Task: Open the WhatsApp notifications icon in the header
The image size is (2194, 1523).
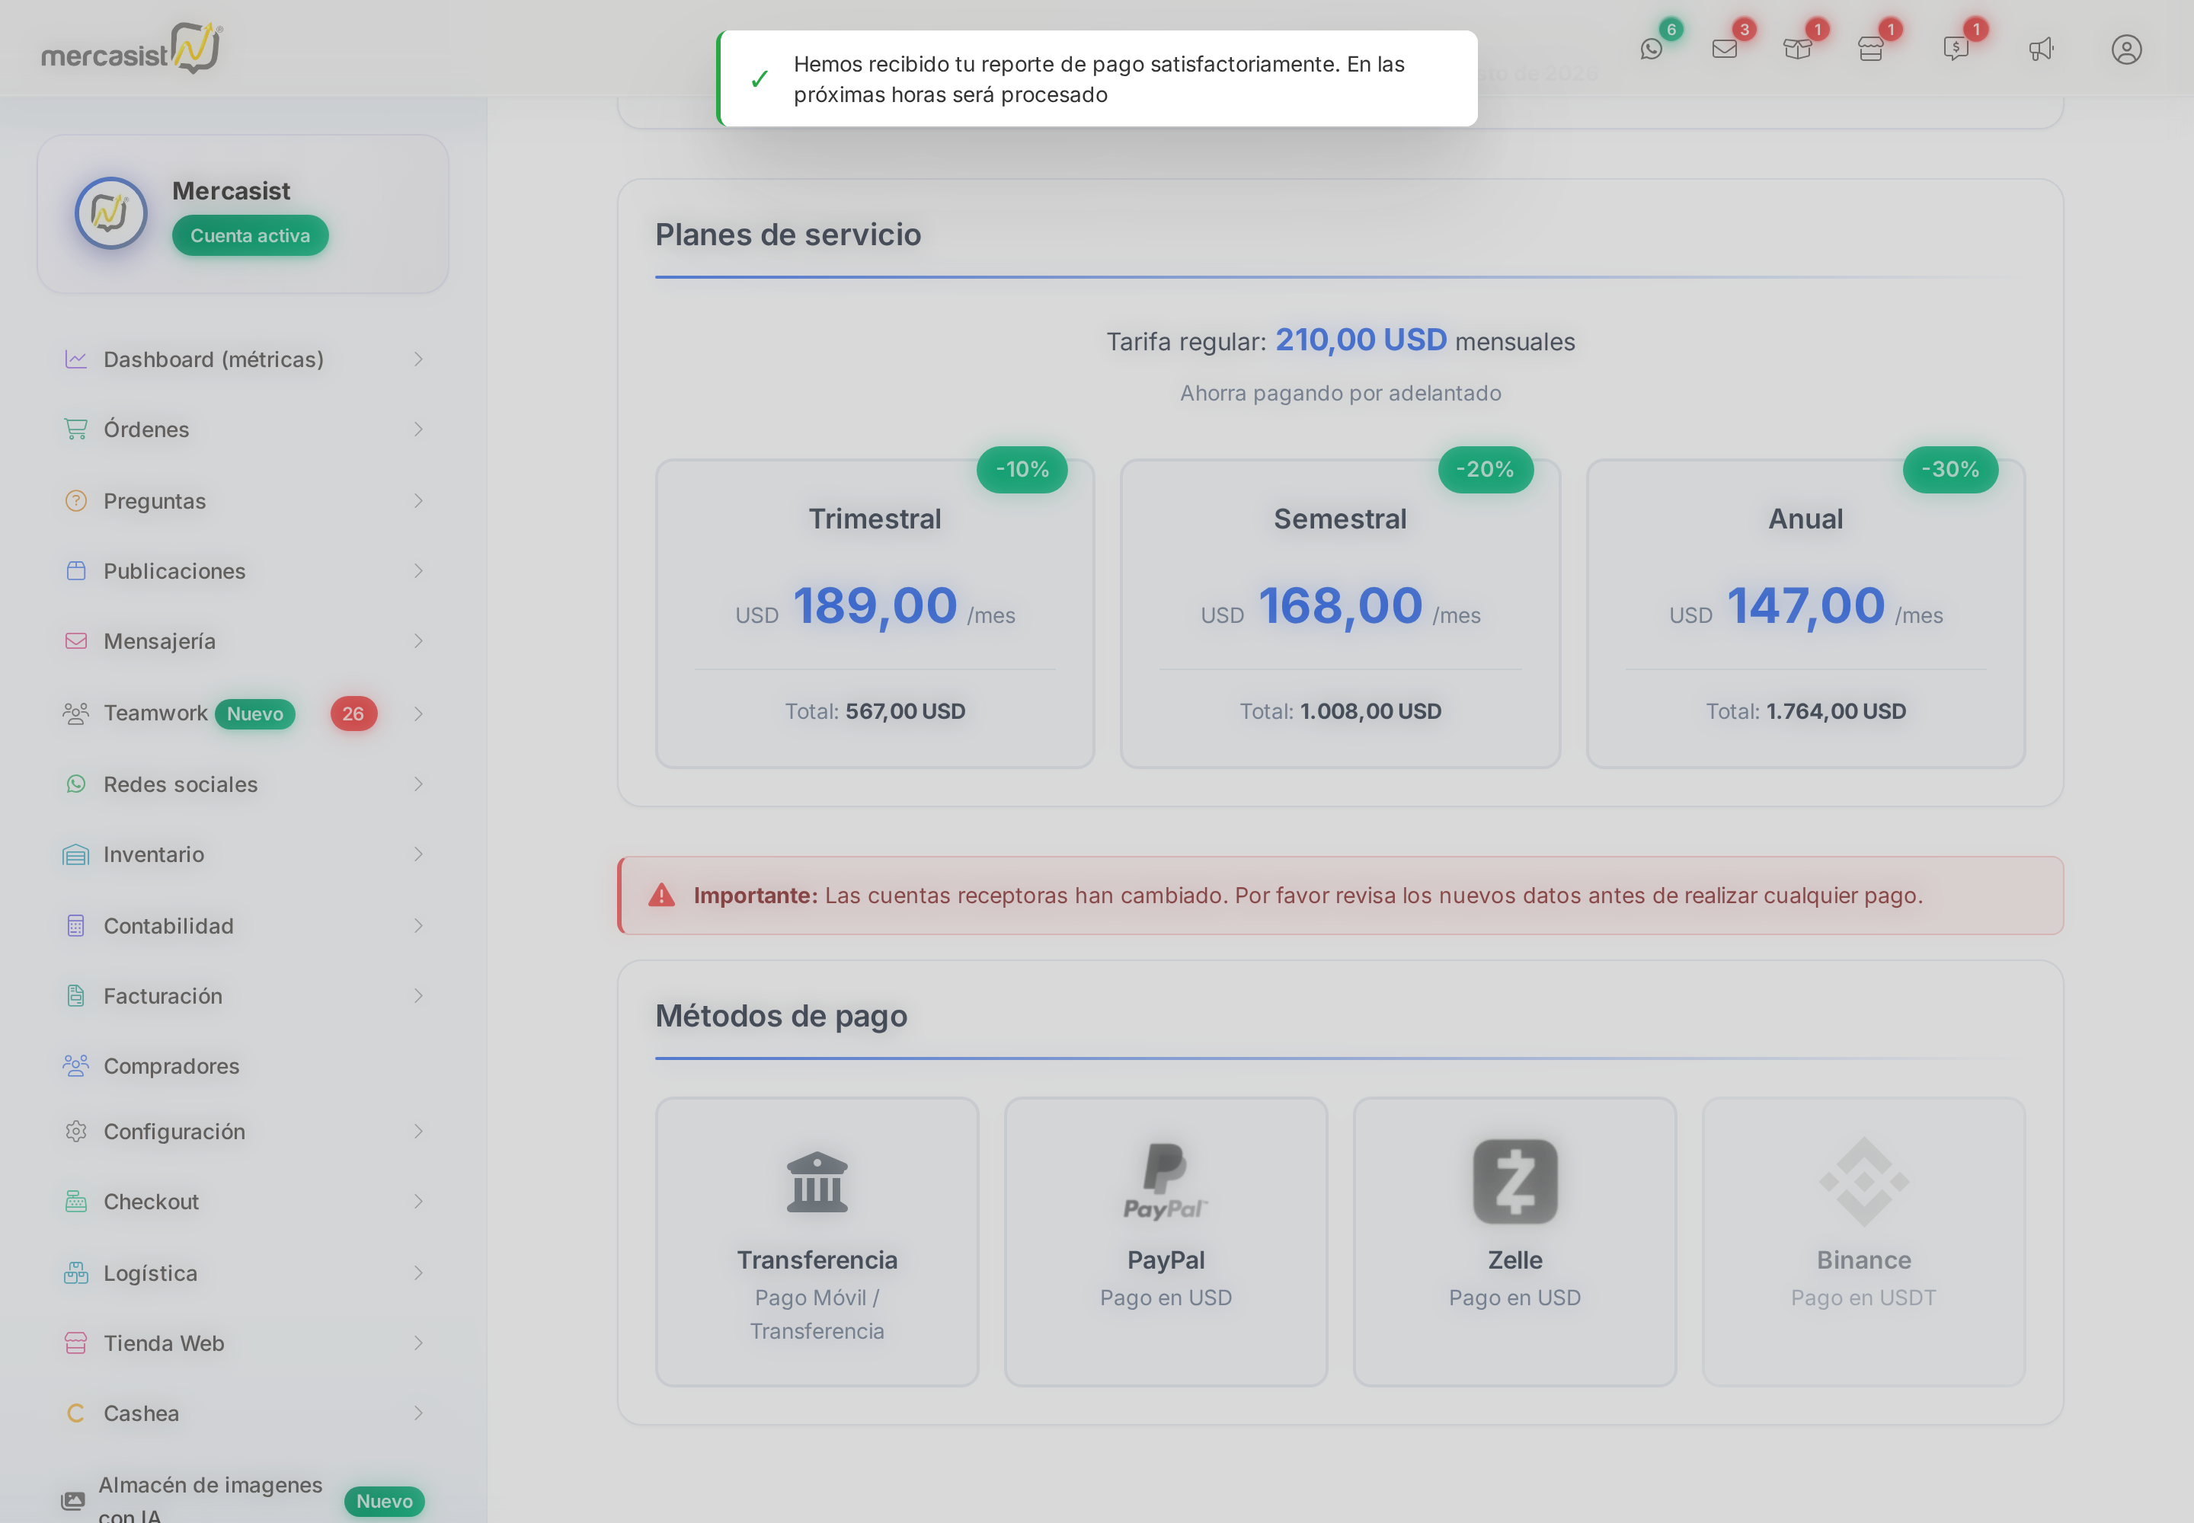Action: [1652, 49]
